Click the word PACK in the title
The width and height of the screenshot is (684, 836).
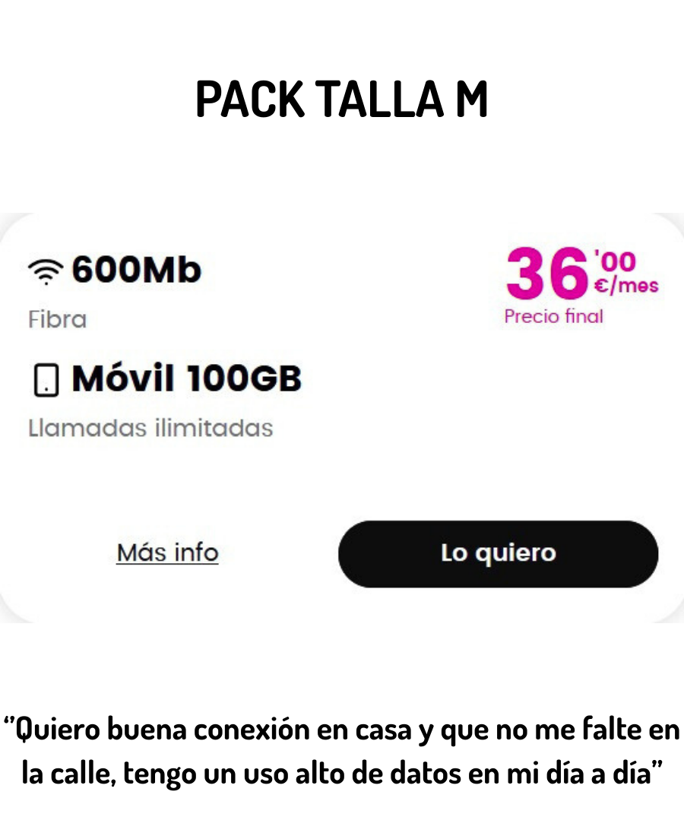(x=250, y=99)
